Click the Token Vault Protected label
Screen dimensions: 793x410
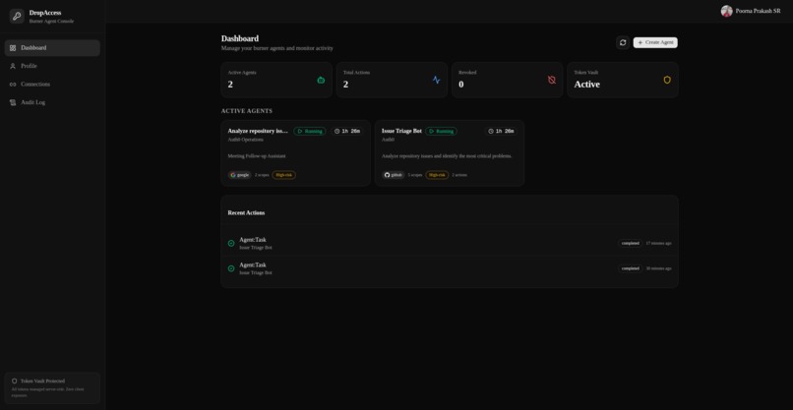tap(42, 381)
